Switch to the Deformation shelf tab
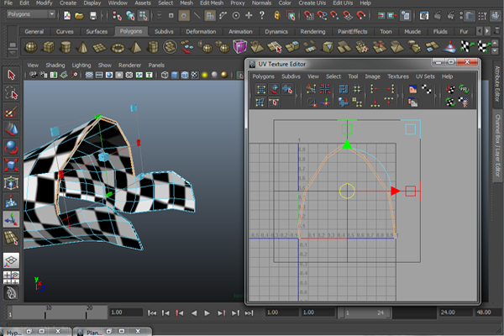The image size is (504, 336). tap(201, 32)
